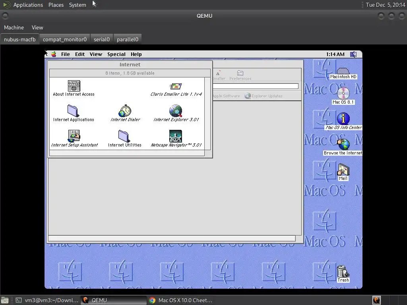This screenshot has height=305, width=407.
Task: Open the QEMU Machine menu
Action: click(x=14, y=27)
